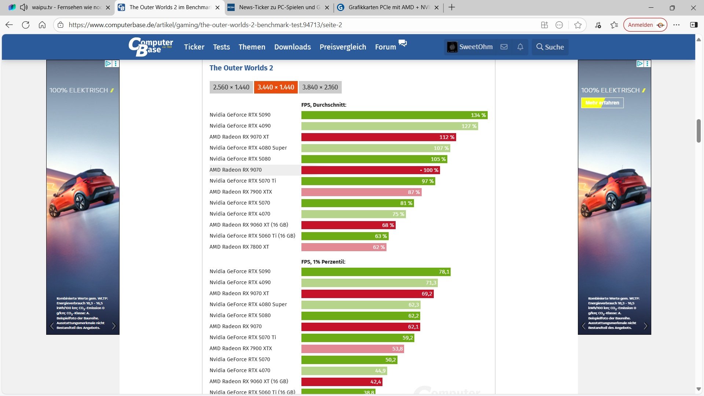Screen dimensions: 704x396
Task: Click the home icon in browser toolbar
Action: coord(42,25)
